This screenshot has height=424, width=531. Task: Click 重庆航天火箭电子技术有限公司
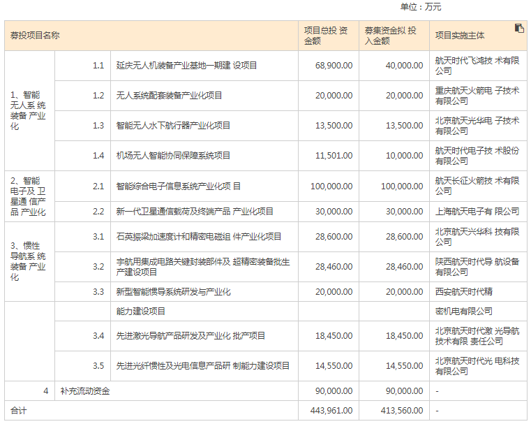(477, 96)
